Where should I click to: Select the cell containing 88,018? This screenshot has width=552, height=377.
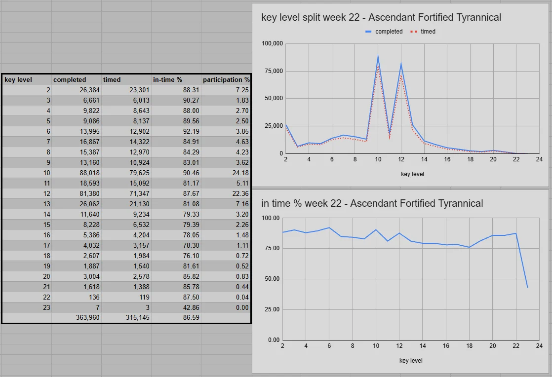click(77, 173)
